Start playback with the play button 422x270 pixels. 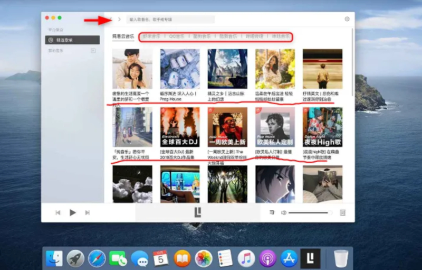click(x=72, y=212)
